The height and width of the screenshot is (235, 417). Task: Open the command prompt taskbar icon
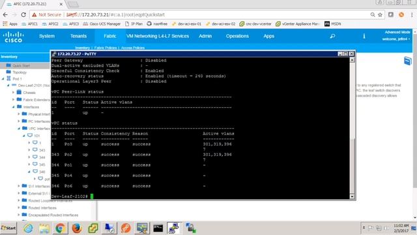tap(158, 228)
